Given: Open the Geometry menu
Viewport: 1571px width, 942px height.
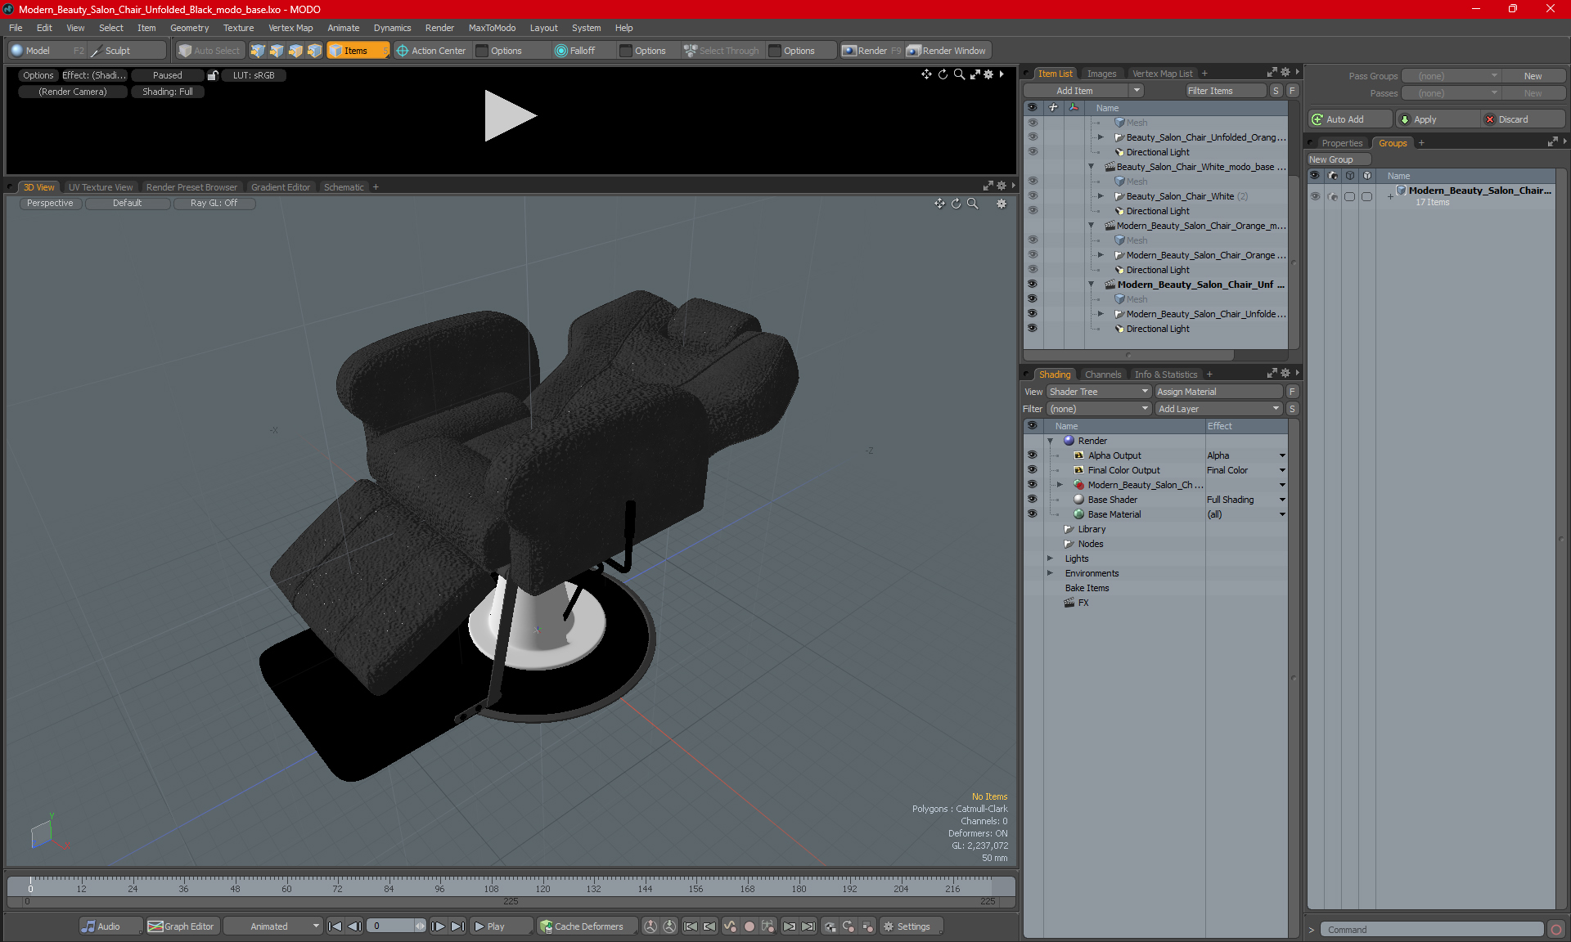Looking at the screenshot, I should pos(189,28).
